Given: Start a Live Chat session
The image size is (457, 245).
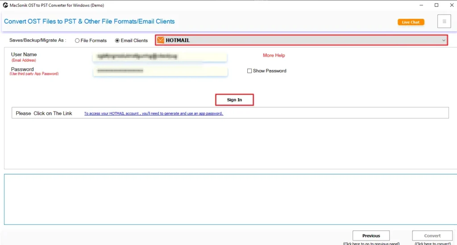Looking at the screenshot, I should [411, 22].
